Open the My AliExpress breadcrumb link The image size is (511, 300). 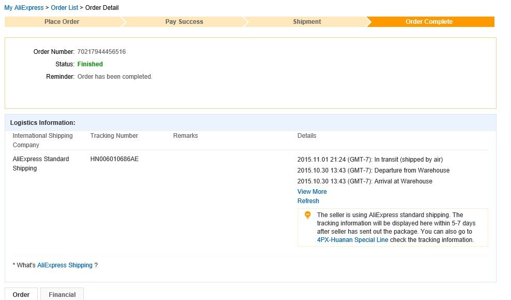pos(24,8)
